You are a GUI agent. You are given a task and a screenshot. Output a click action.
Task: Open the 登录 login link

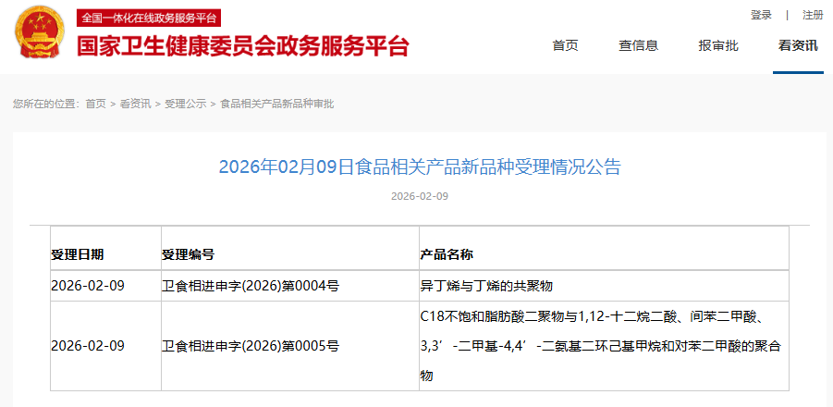[x=761, y=16]
